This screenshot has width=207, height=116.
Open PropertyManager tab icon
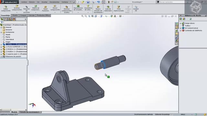pos(6,19)
